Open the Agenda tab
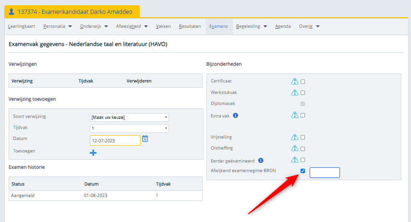 [x=283, y=26]
